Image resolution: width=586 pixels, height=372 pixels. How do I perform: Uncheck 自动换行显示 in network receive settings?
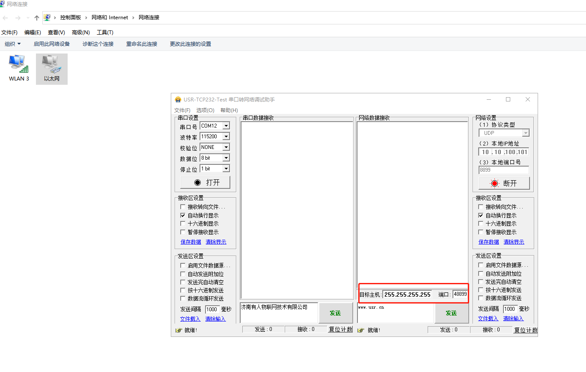pyautogui.click(x=481, y=215)
